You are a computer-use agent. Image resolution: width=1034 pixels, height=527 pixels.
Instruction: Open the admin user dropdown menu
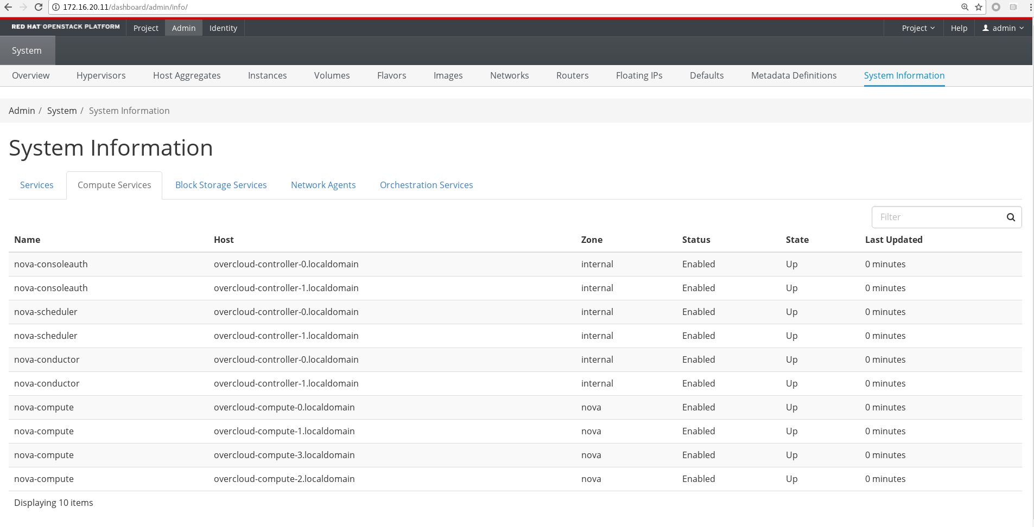pyautogui.click(x=1003, y=28)
